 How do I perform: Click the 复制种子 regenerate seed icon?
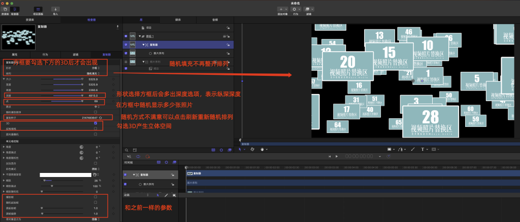coord(101,117)
